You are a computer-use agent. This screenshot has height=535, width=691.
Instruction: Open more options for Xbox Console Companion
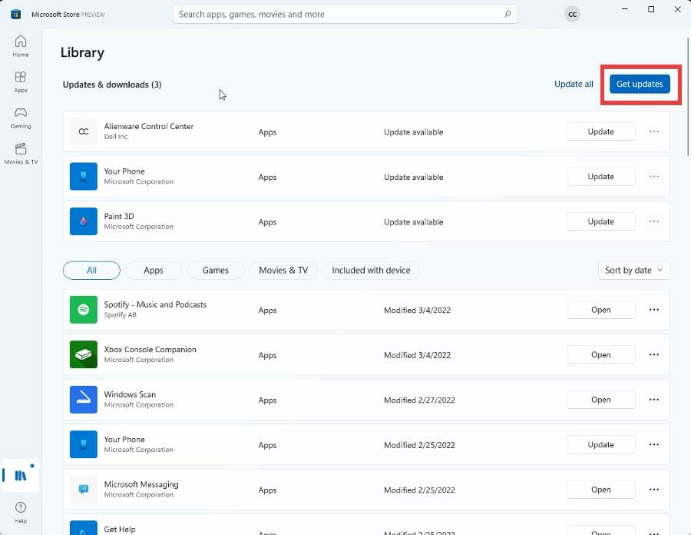654,354
